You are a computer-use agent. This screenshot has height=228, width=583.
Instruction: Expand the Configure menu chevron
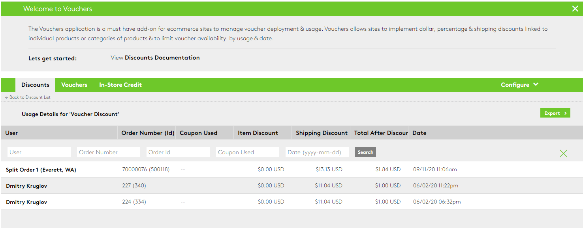click(x=536, y=84)
